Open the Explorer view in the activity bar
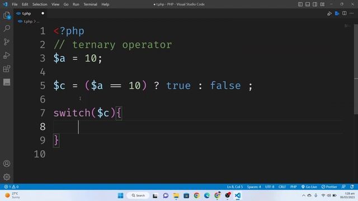The height and width of the screenshot is (201, 358). point(7,16)
